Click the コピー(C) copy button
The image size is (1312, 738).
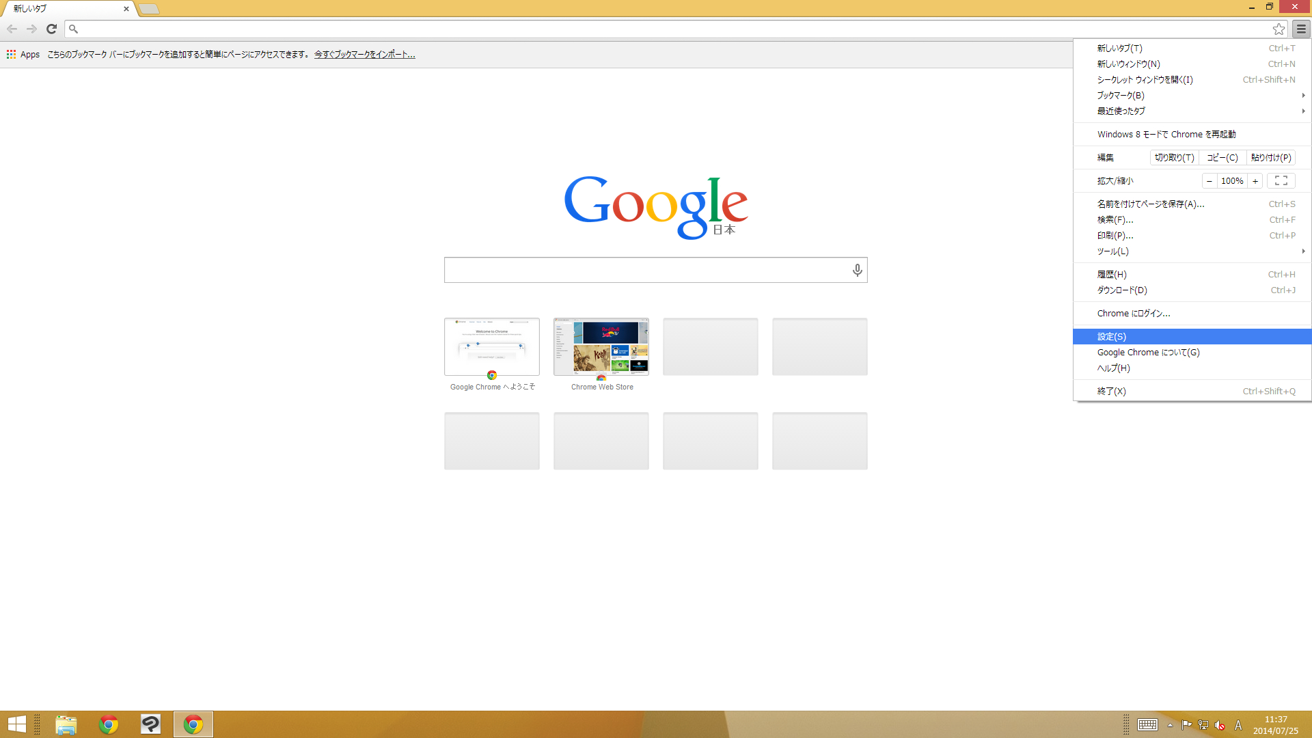[1222, 157]
